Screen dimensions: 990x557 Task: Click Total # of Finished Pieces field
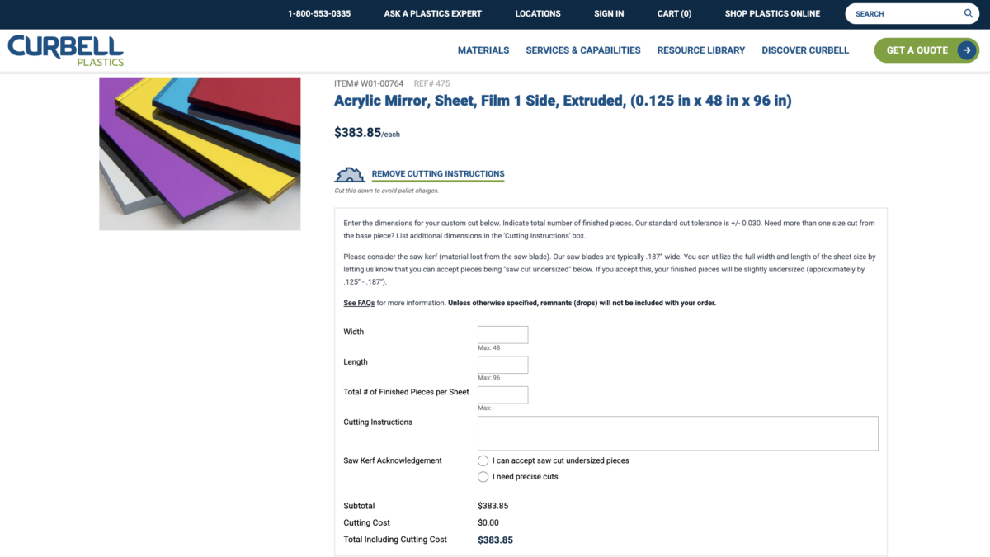tap(503, 395)
